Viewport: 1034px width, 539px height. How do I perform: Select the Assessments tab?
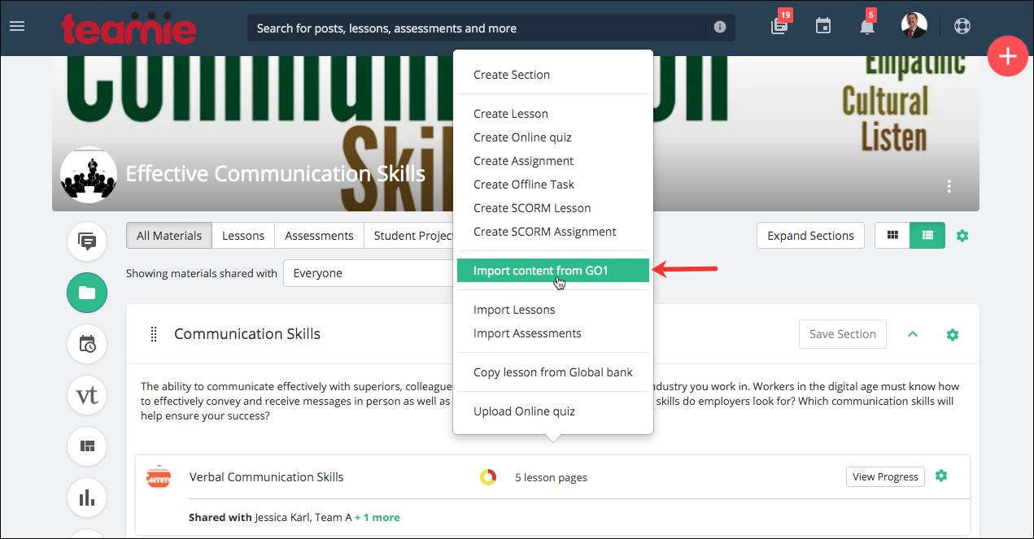click(x=319, y=236)
